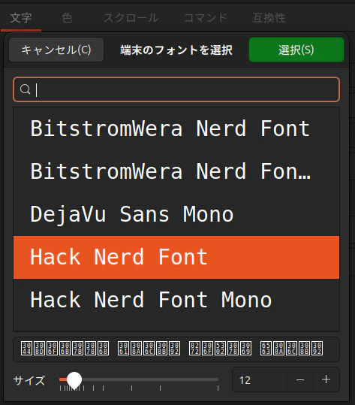Decrease font size with minus button

pos(300,380)
